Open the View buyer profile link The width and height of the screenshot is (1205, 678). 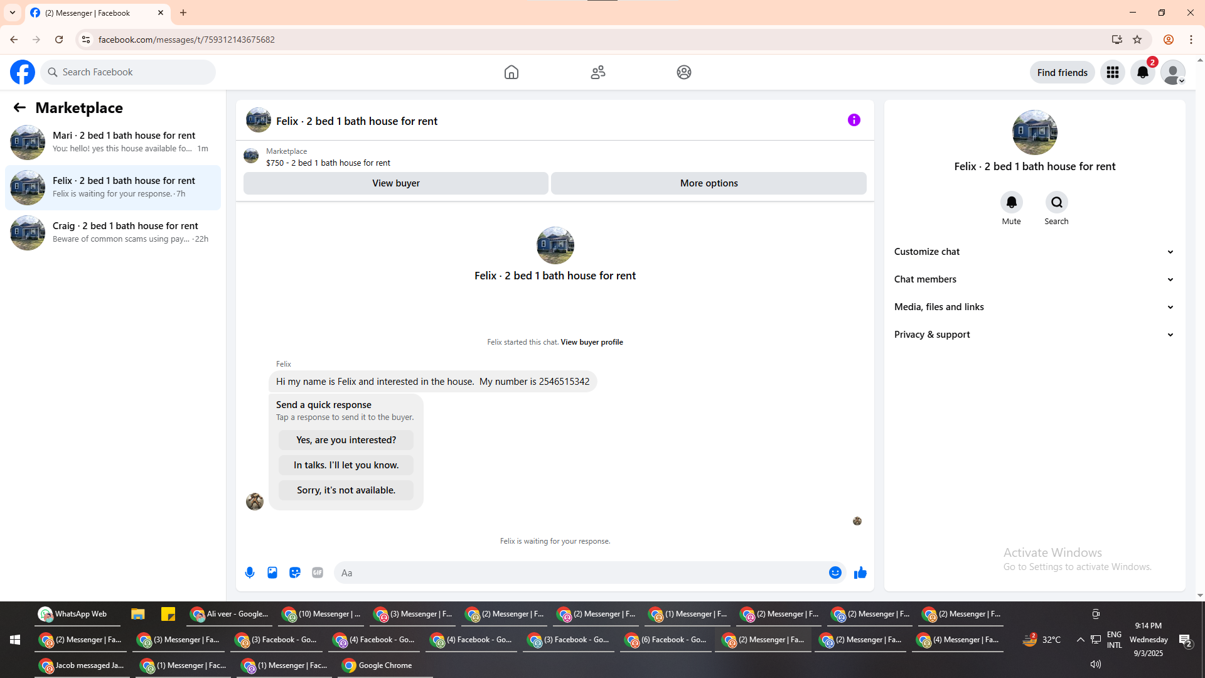click(592, 342)
